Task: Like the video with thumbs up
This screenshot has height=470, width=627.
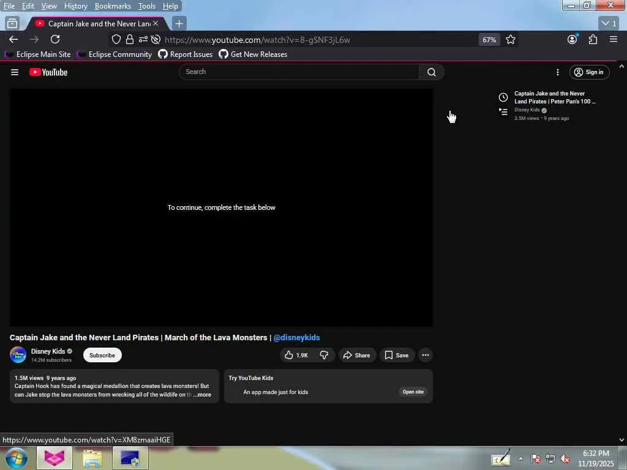Action: (x=296, y=356)
